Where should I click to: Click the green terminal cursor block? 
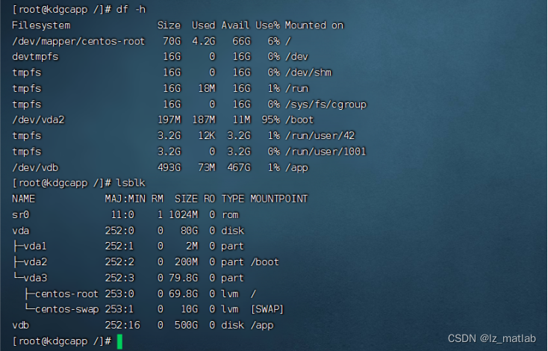119,341
